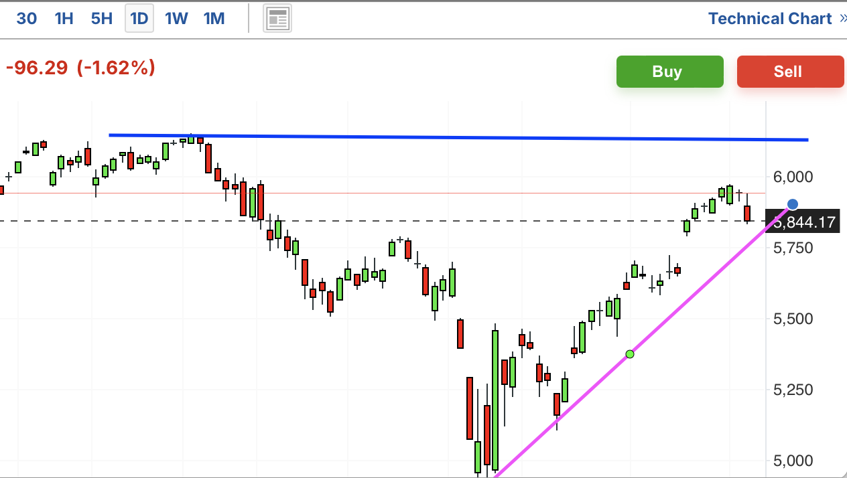Image resolution: width=847 pixels, height=478 pixels.
Task: Select the blue endpoint handle of trendline
Action: [x=793, y=204]
